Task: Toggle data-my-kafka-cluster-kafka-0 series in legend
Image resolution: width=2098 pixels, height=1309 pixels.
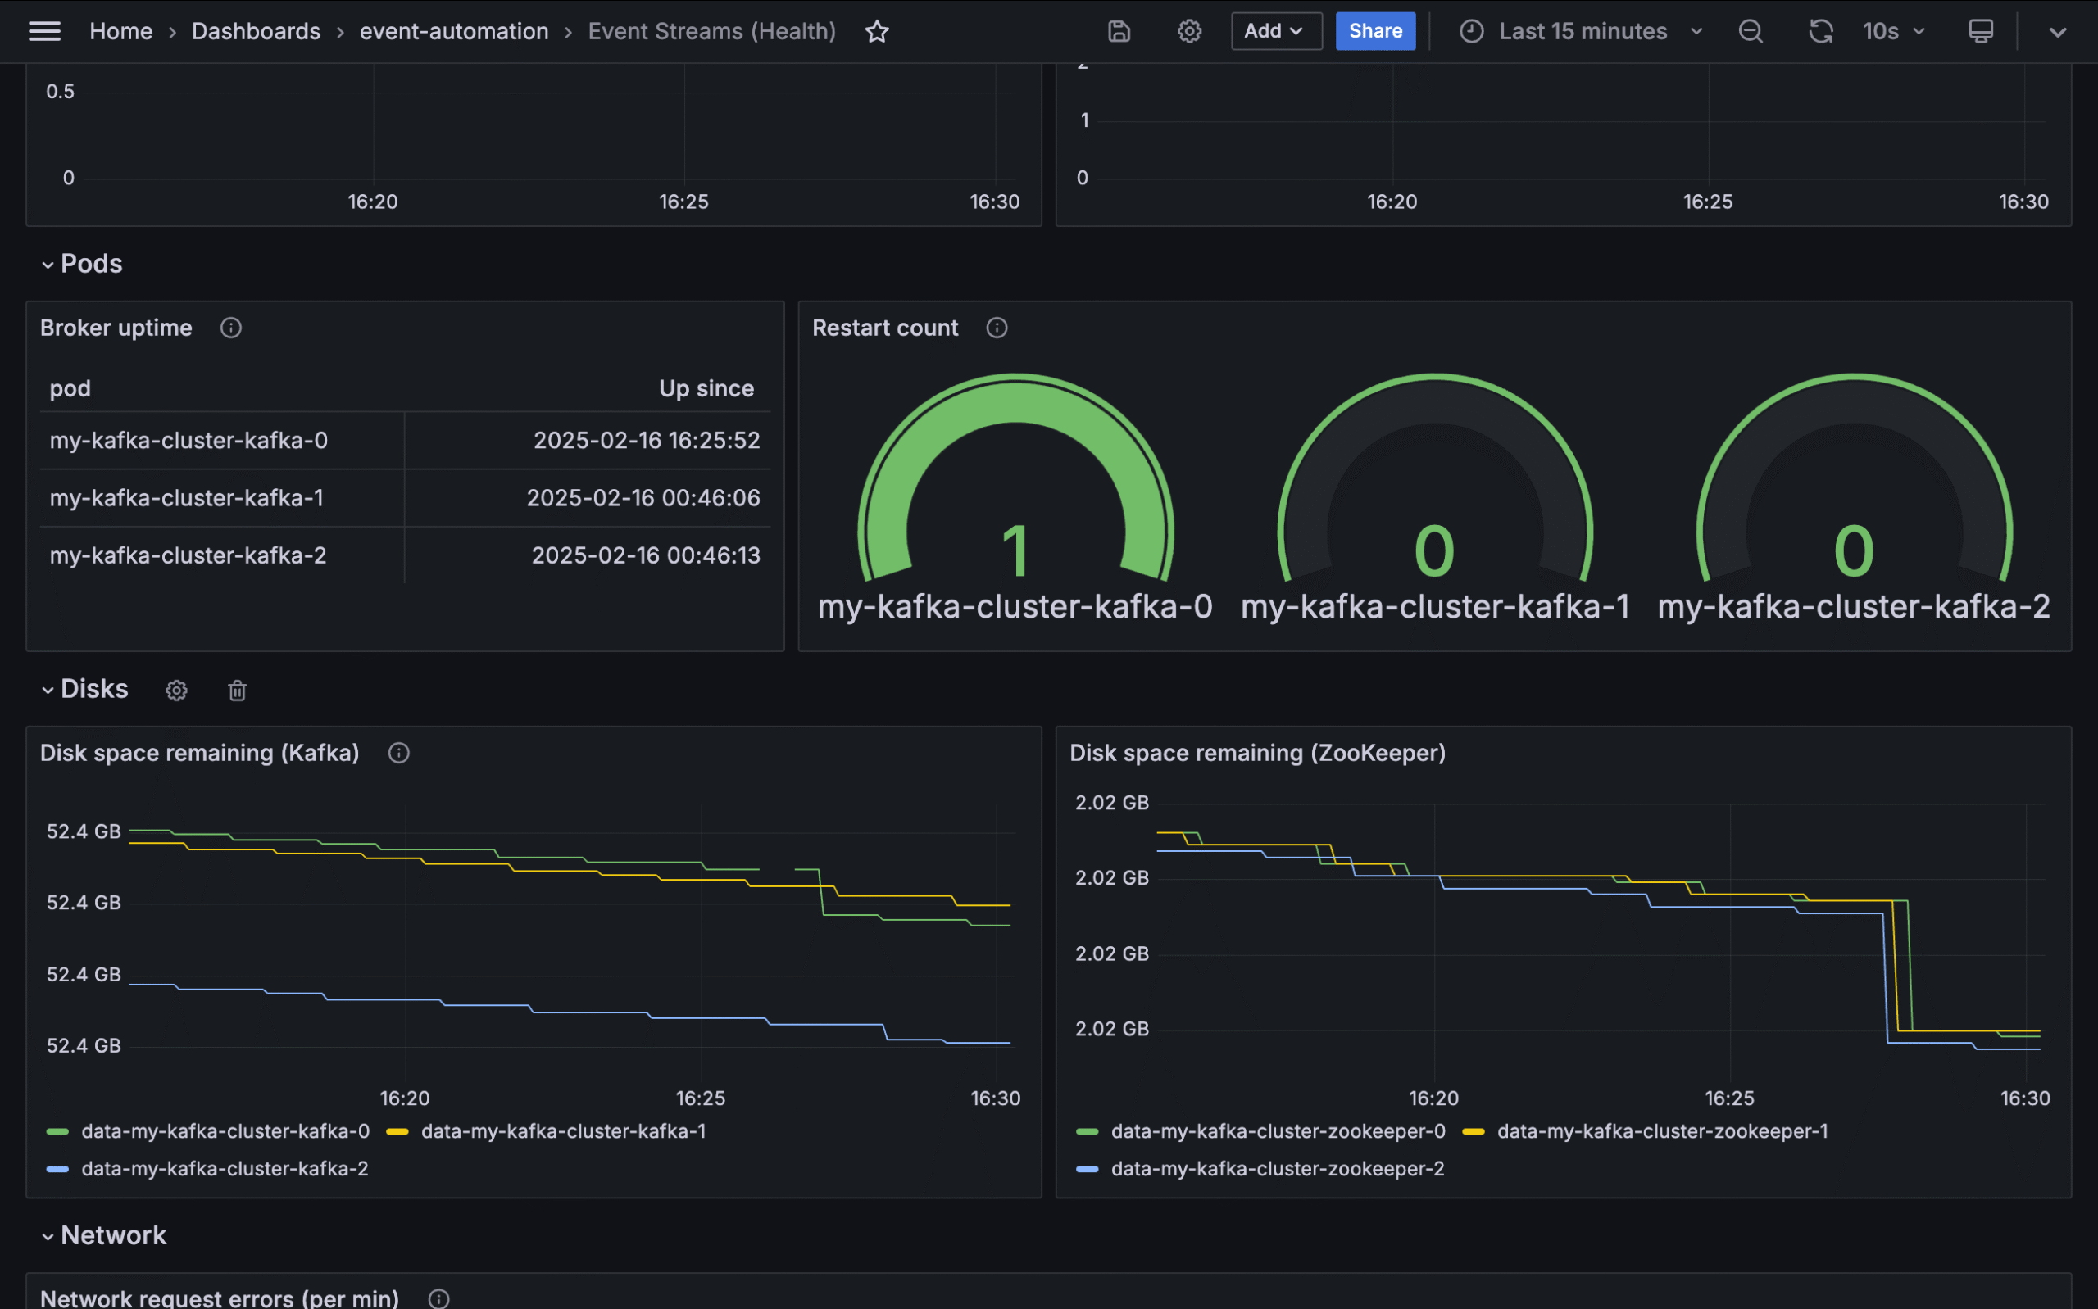Action: click(x=225, y=1130)
